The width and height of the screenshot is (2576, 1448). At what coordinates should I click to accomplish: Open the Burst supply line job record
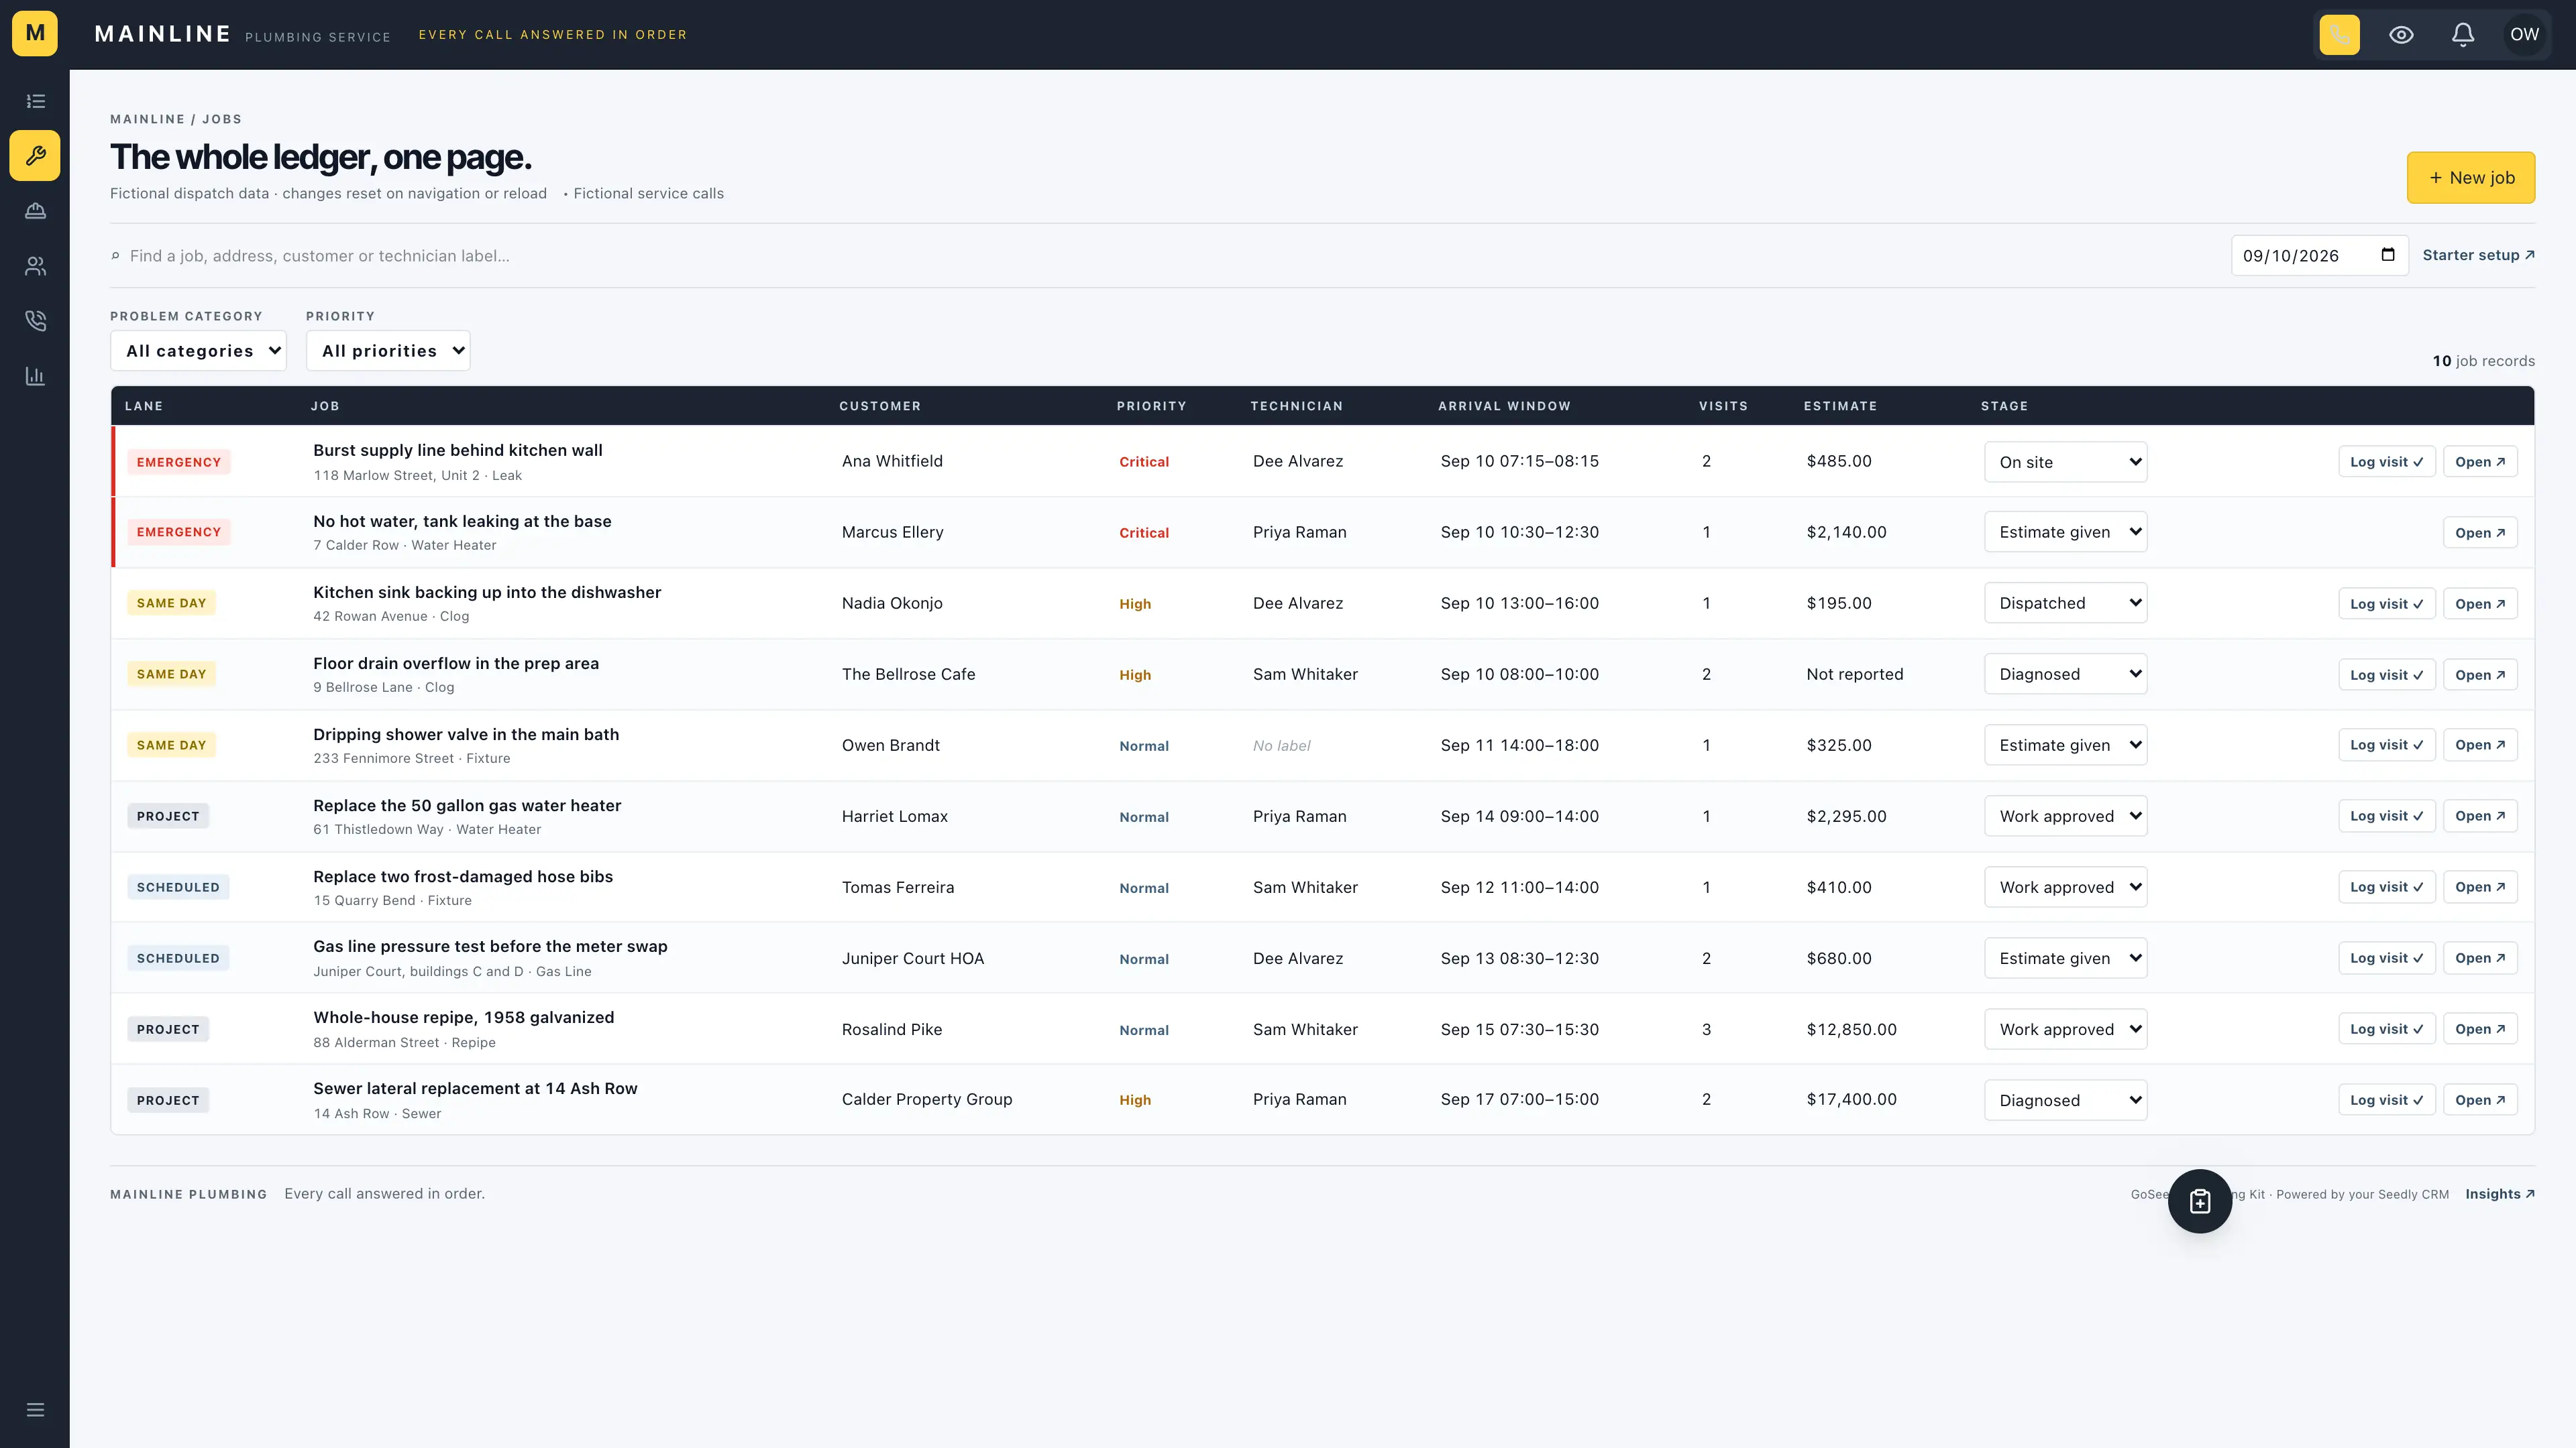(2480, 462)
